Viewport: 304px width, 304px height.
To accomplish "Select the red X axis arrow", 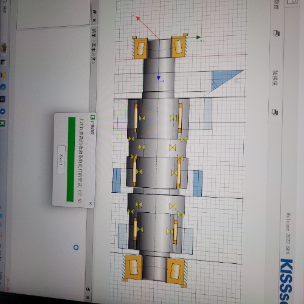I will pyautogui.click(x=138, y=19).
